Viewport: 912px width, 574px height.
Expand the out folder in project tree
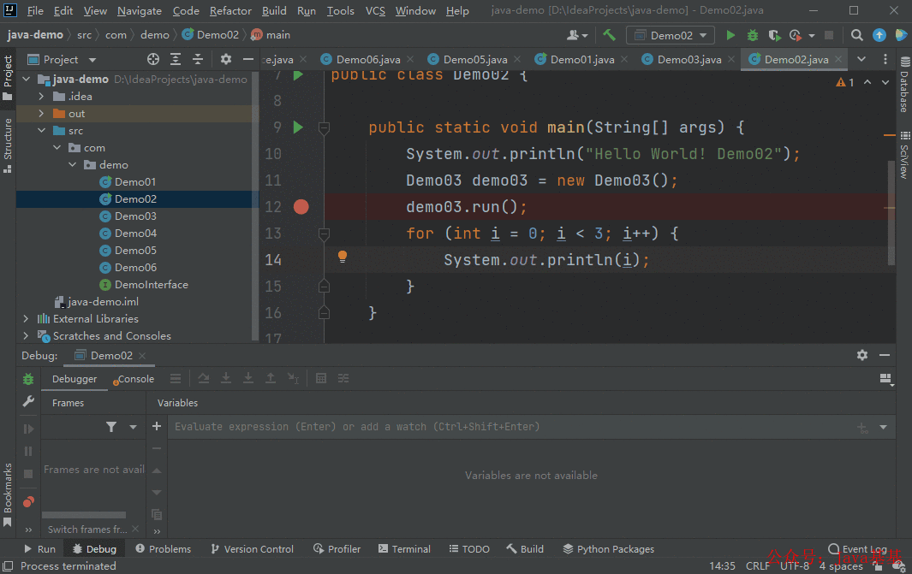(41, 113)
